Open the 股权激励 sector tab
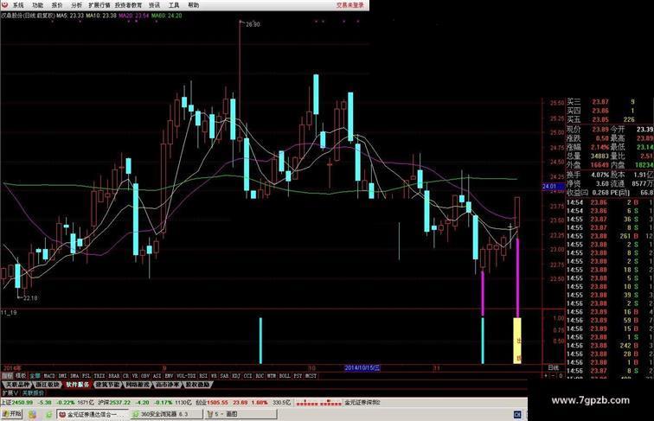 tap(197, 385)
